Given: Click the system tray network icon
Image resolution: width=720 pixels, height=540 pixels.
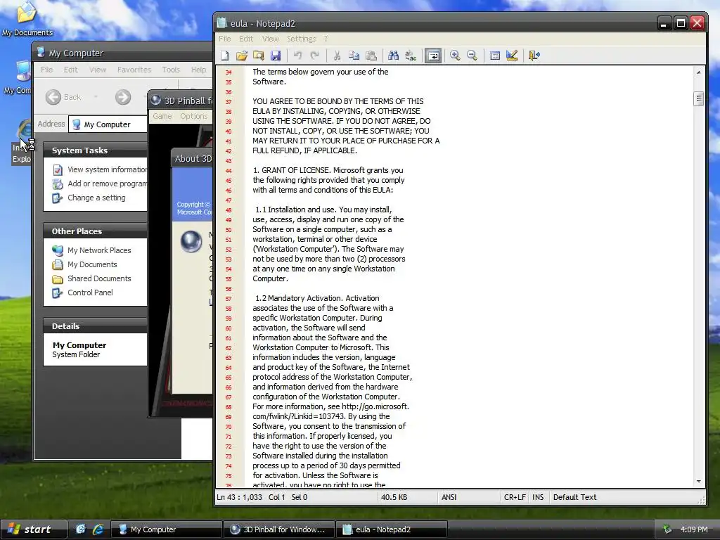Looking at the screenshot, I should pos(667,529).
